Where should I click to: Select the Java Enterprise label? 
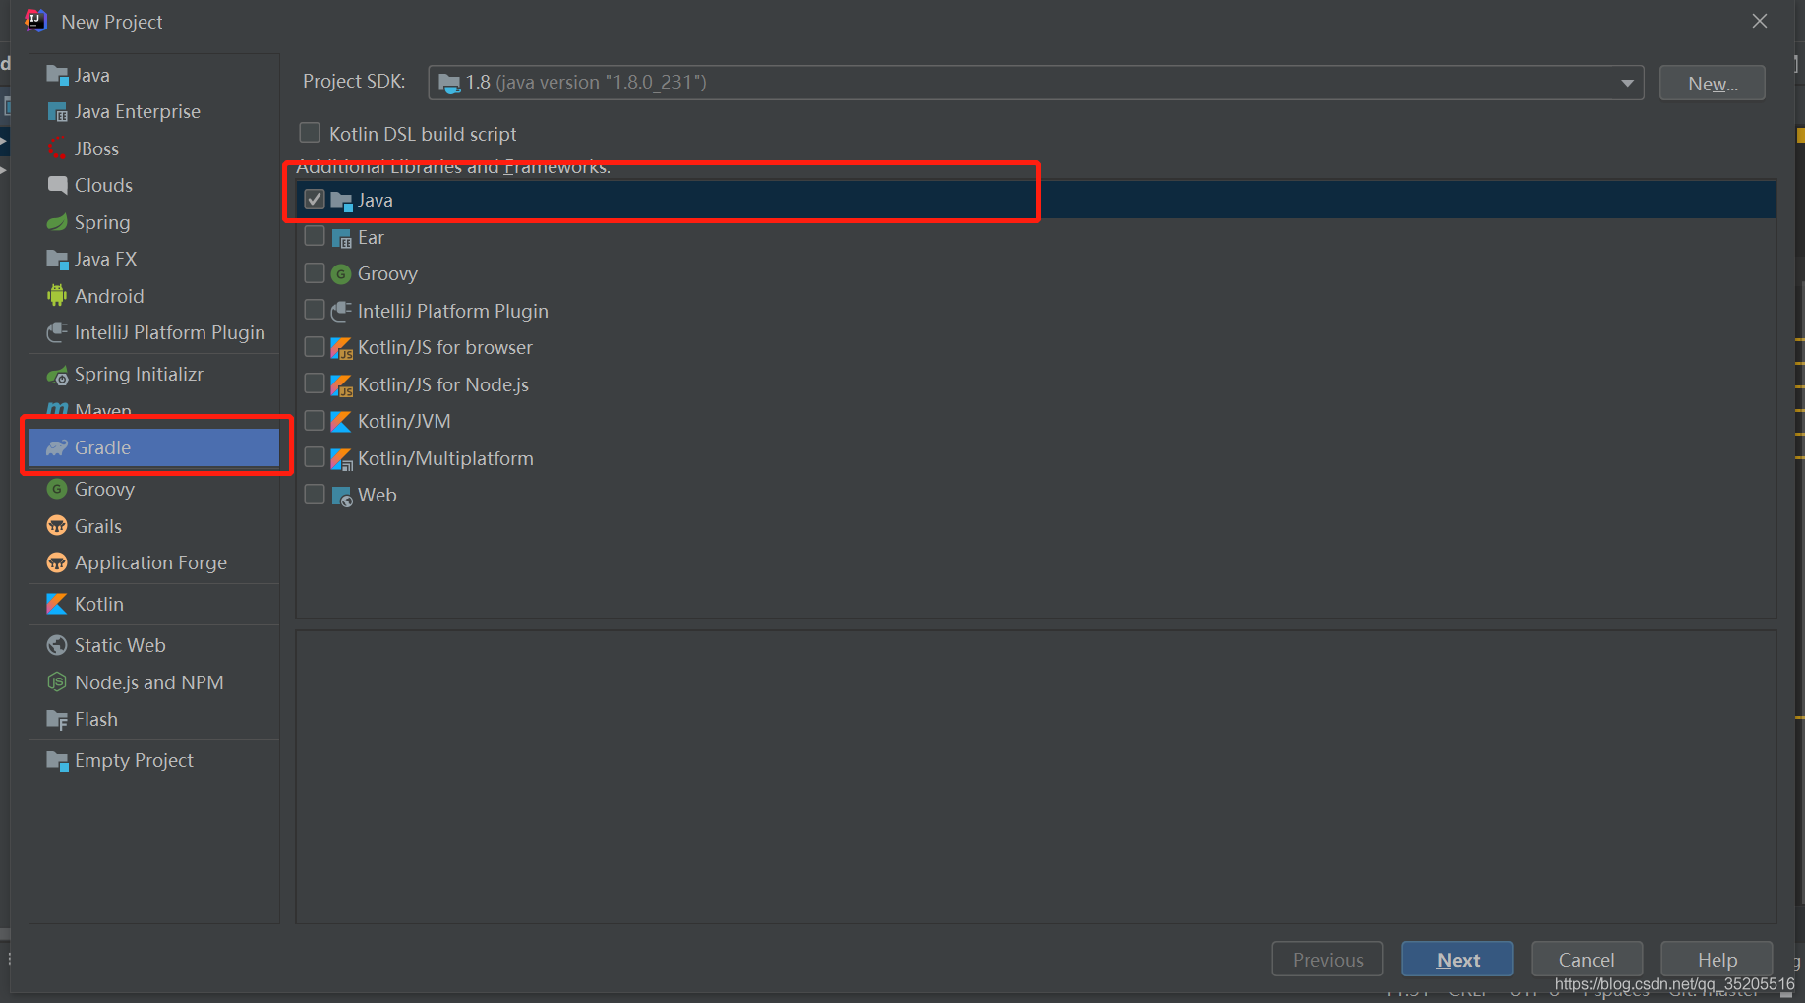tap(138, 111)
